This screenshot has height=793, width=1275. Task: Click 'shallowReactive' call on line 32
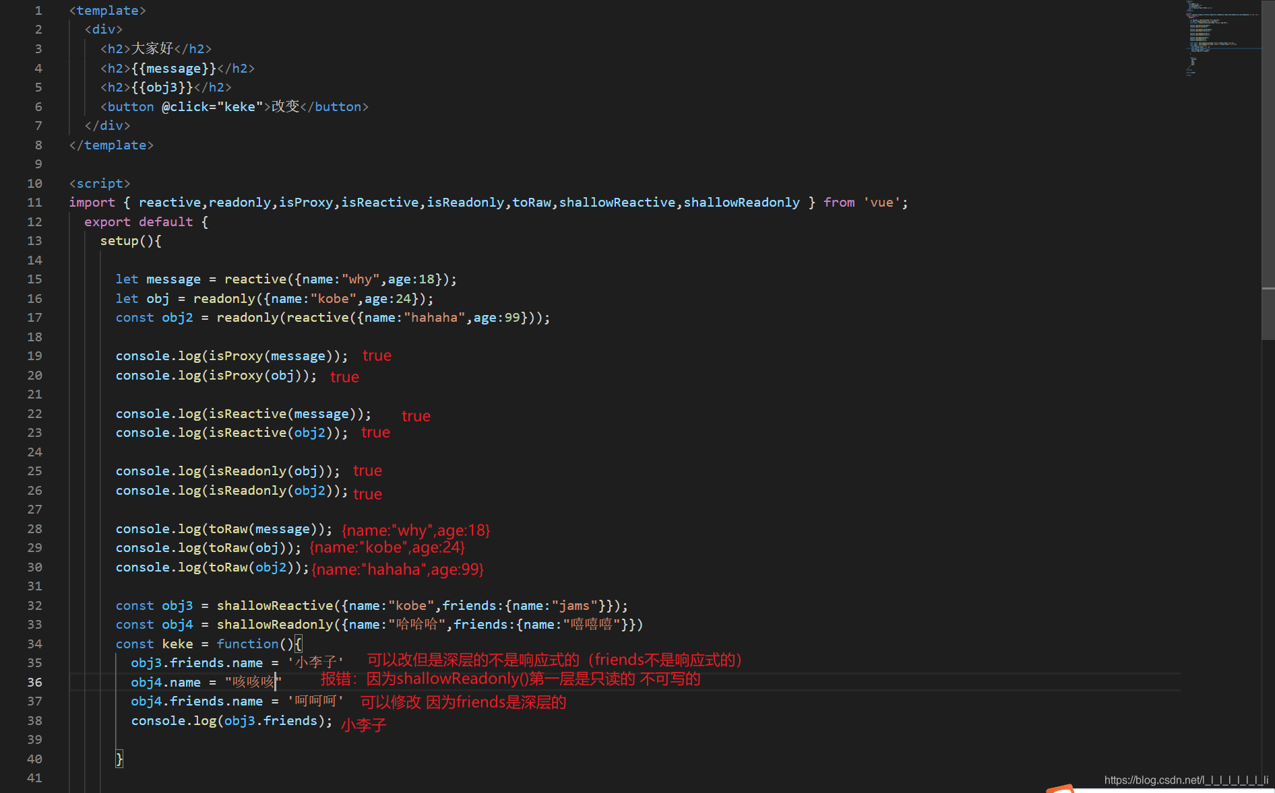275,605
